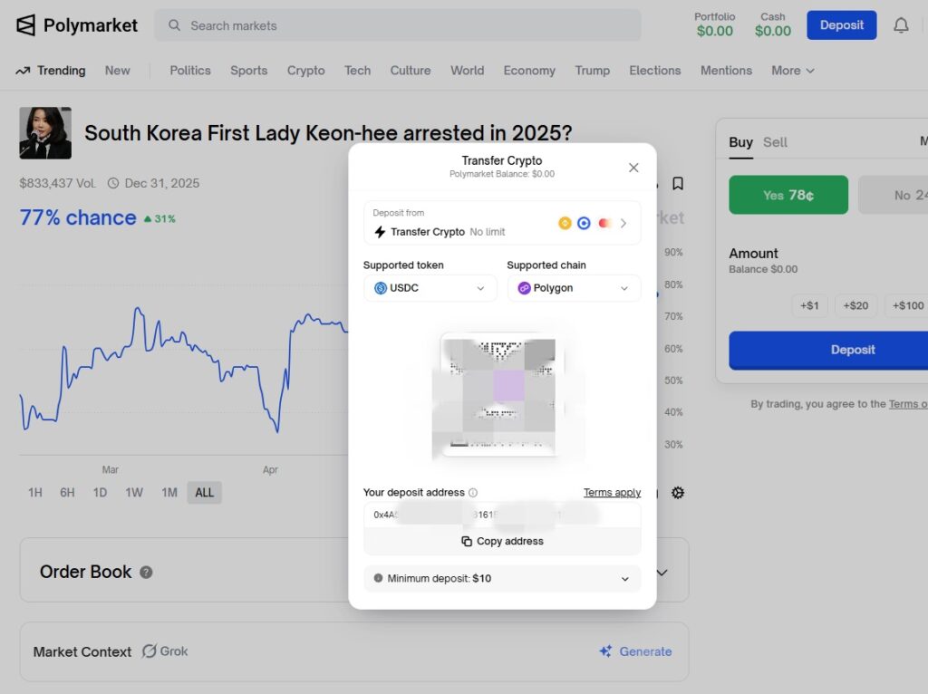Click the USDC token icon

pos(381,288)
